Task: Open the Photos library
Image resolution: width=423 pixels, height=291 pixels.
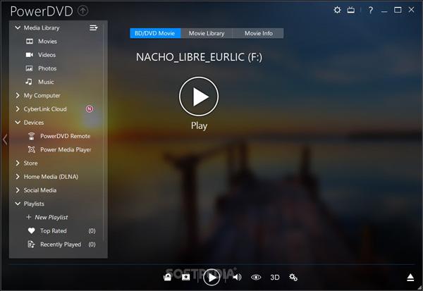Action: (42, 68)
